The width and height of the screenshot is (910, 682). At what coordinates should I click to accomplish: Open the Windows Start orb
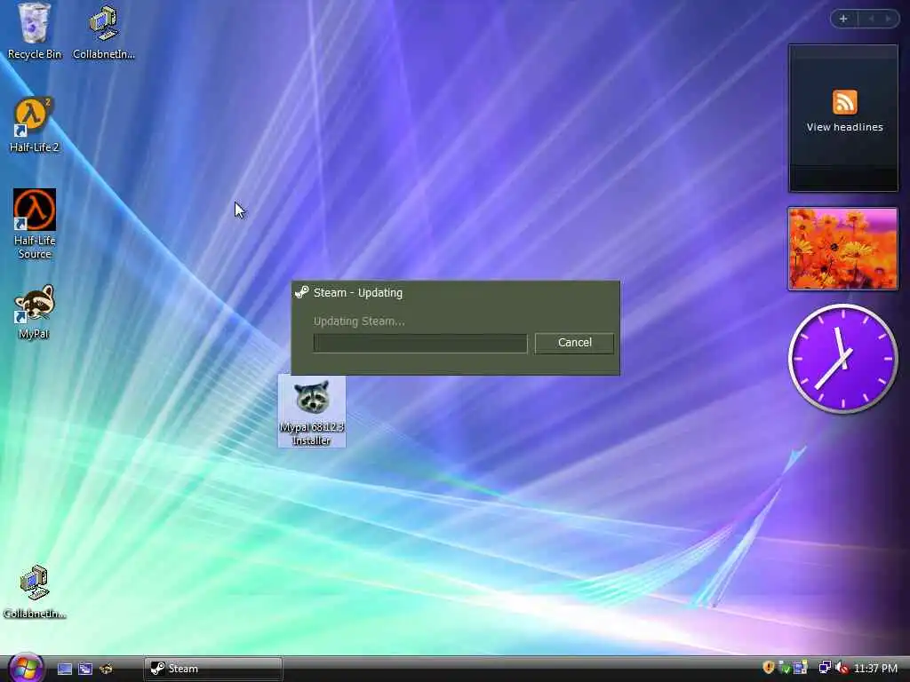coord(24,668)
